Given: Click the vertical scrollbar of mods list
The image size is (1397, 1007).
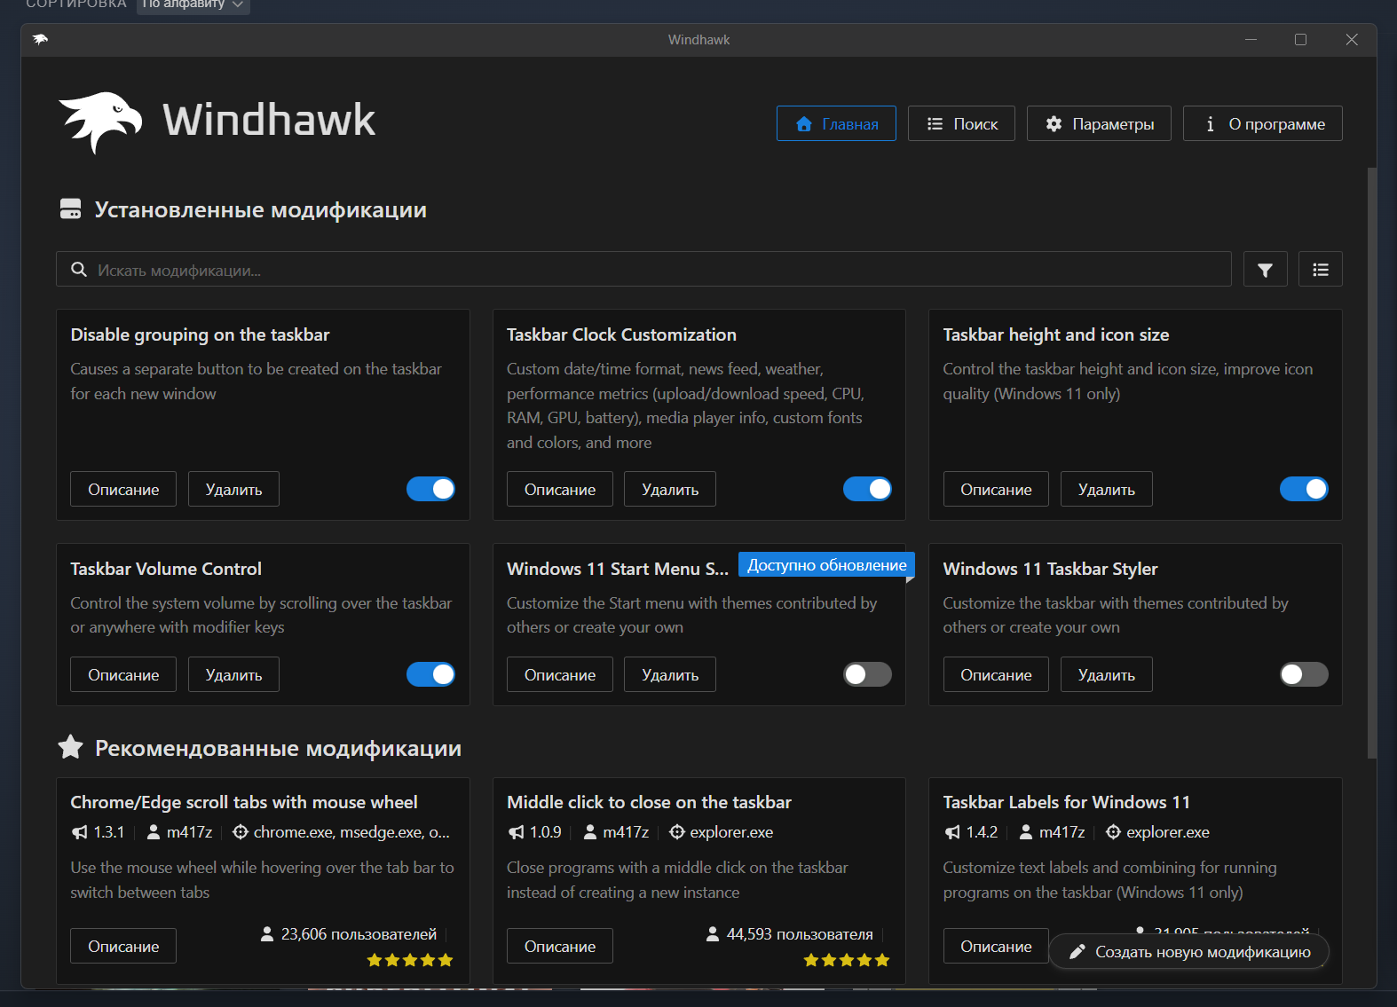Looking at the screenshot, I should [1372, 461].
